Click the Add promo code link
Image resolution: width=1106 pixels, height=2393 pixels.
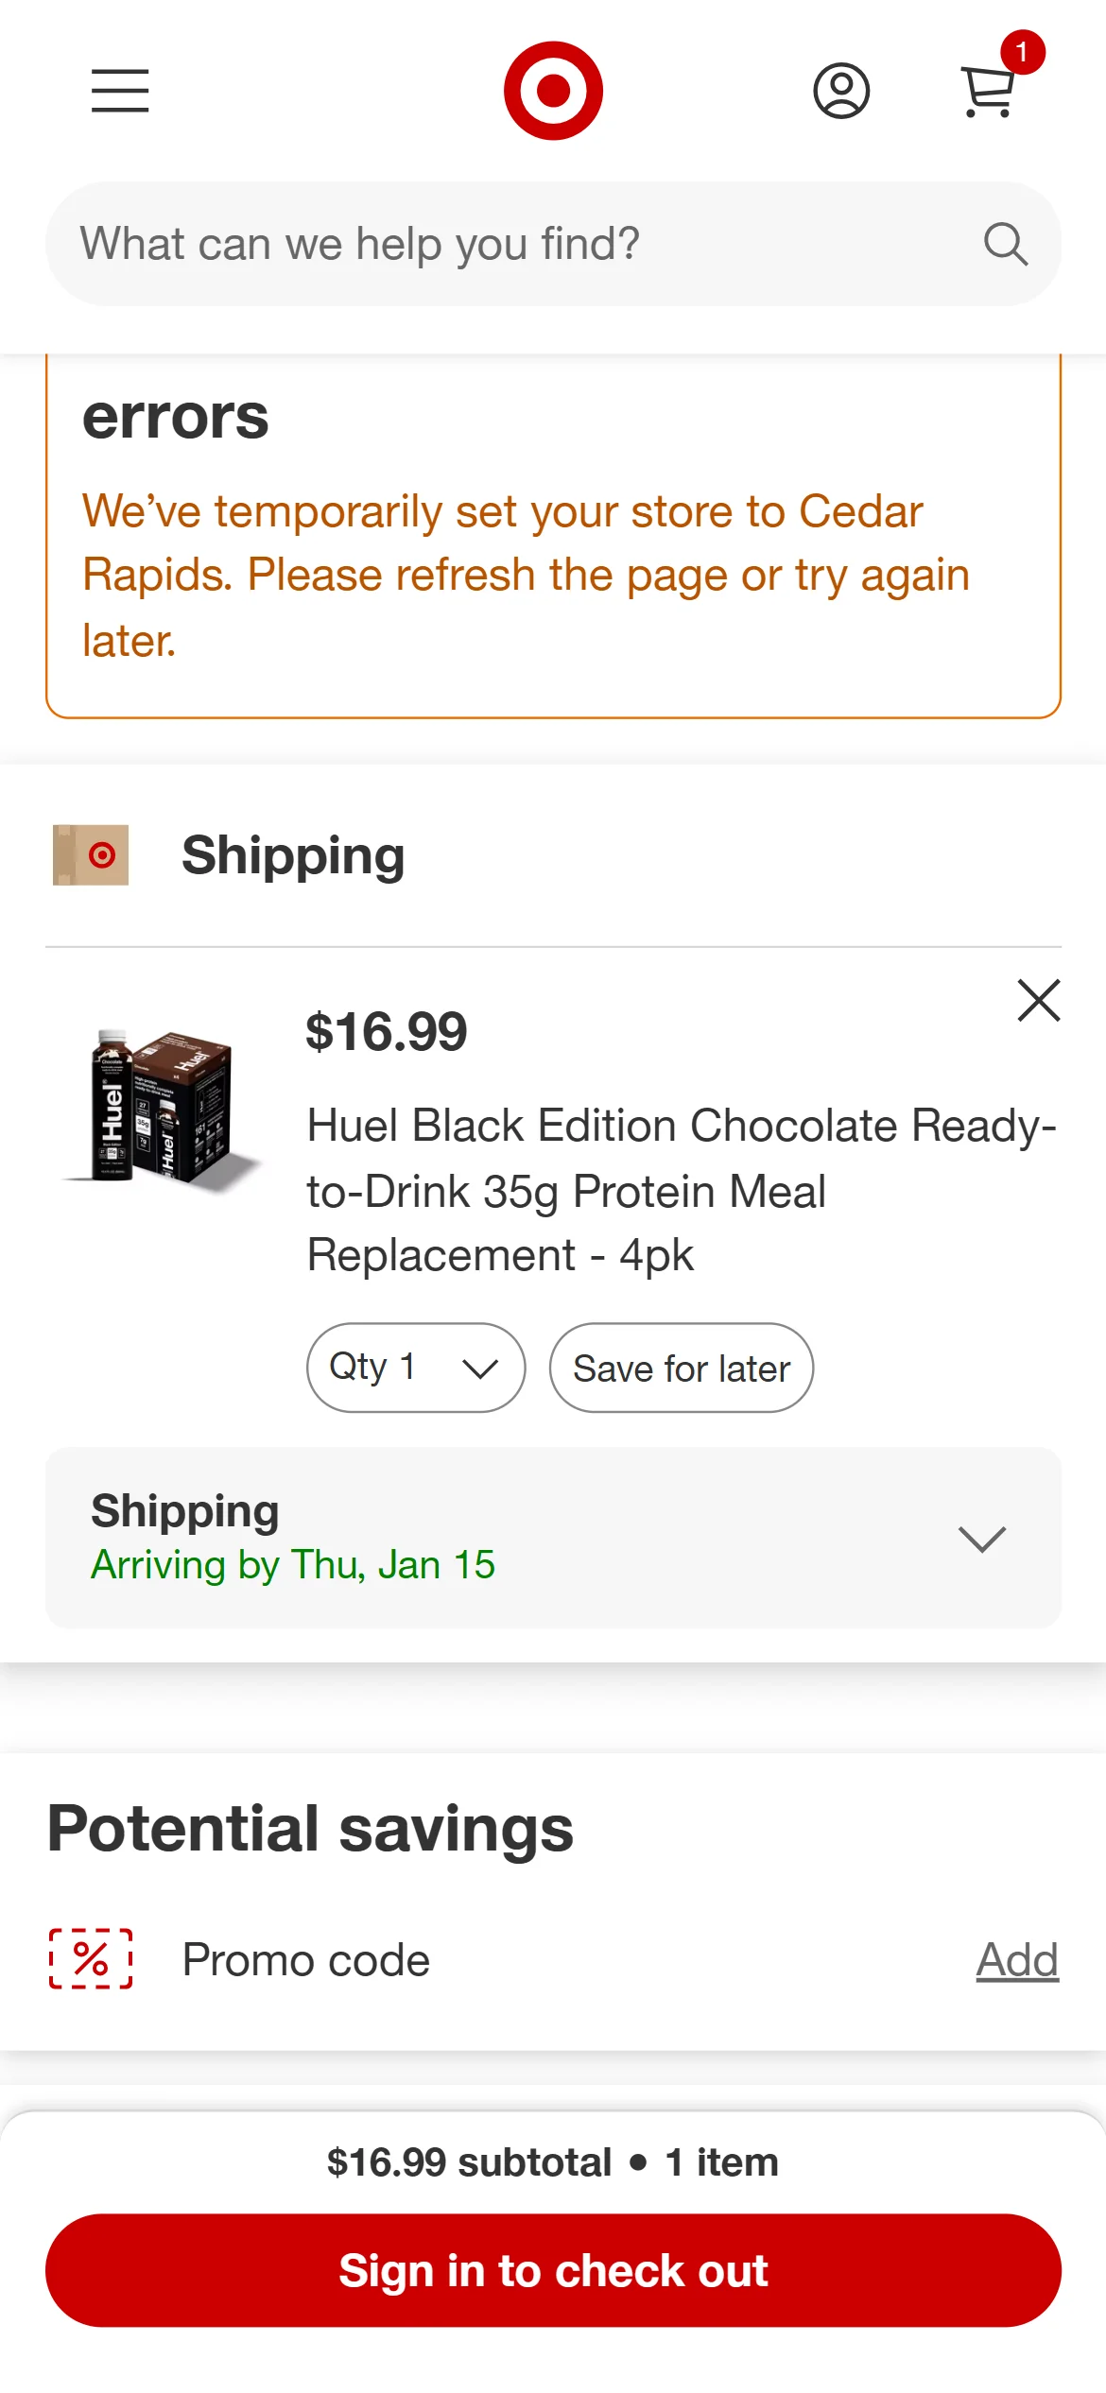click(x=1017, y=1960)
